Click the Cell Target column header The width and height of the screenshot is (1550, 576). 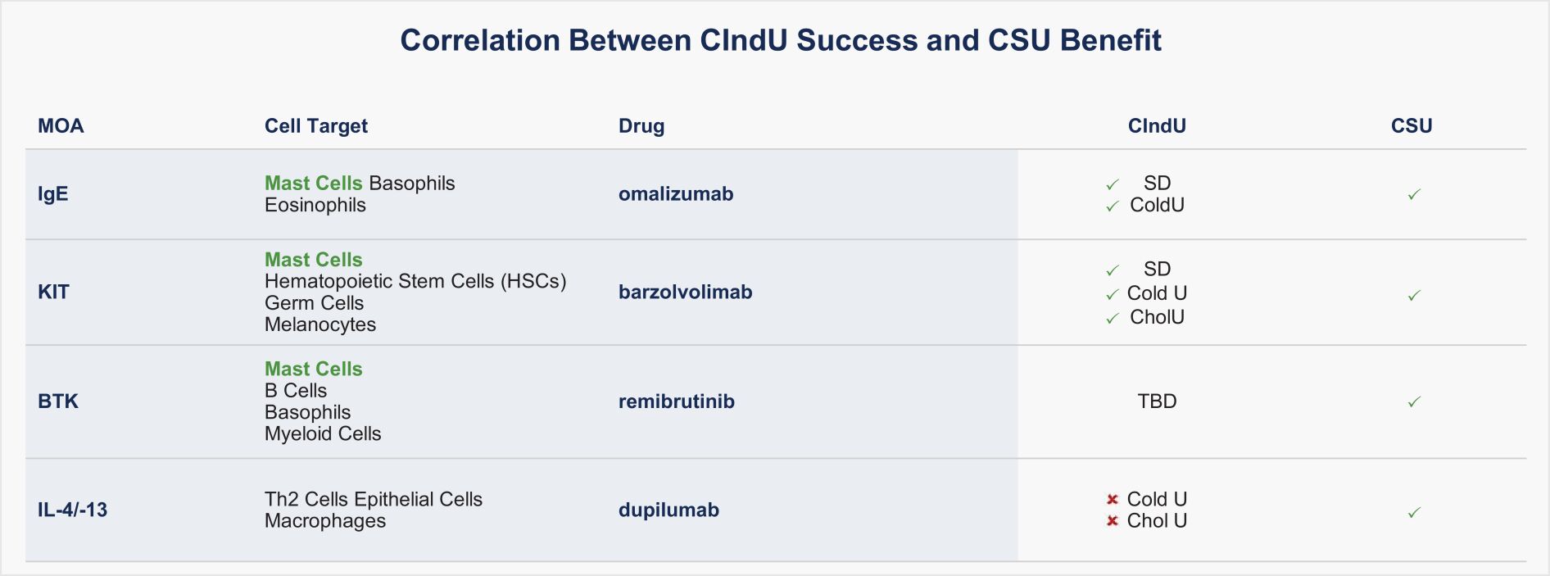click(315, 126)
